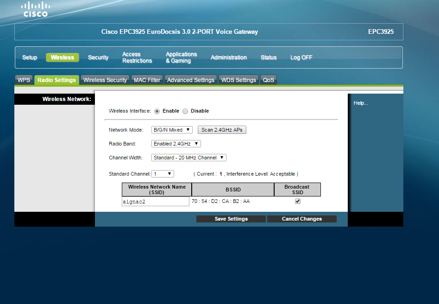The width and height of the screenshot is (439, 304).
Task: Navigate to the Administration menu
Action: pyautogui.click(x=228, y=57)
